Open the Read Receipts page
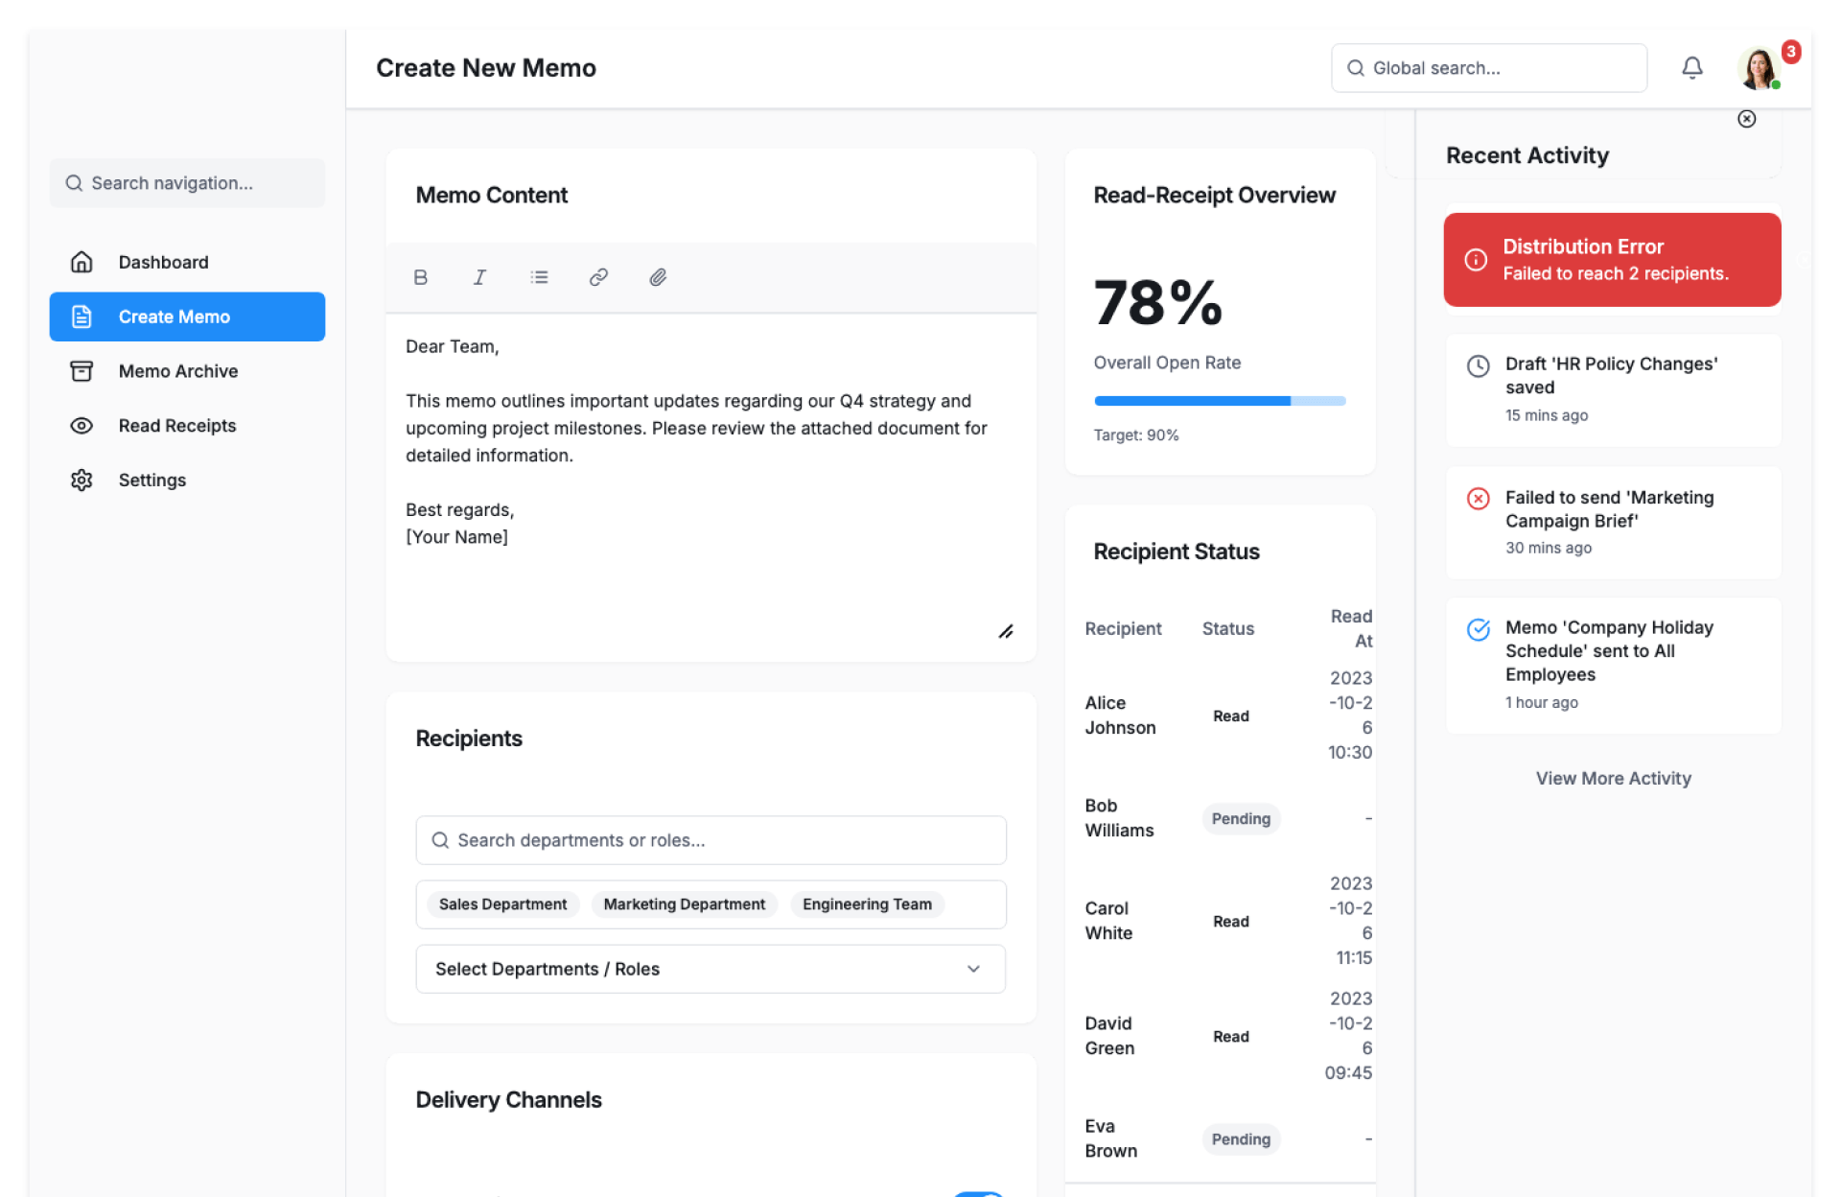The image size is (1841, 1197). (176, 426)
